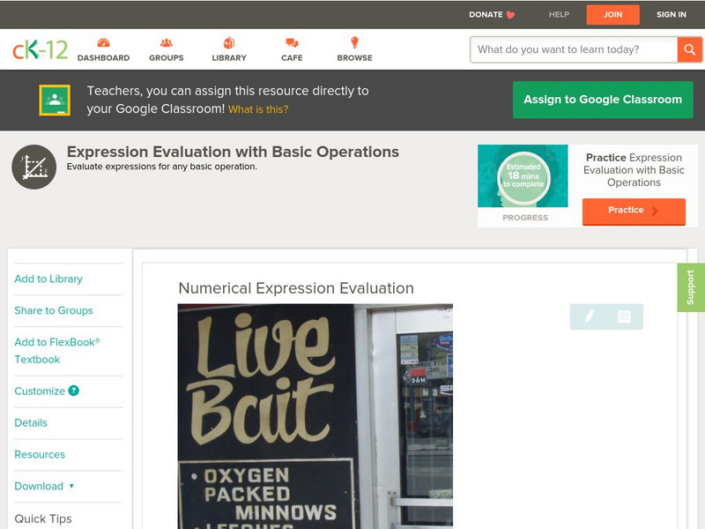Go to the Groups section
This screenshot has height=529, width=705.
(166, 49)
